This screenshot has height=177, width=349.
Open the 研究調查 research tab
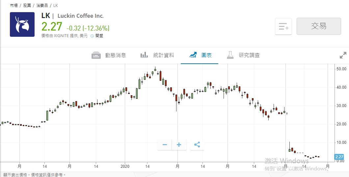pos(249,55)
